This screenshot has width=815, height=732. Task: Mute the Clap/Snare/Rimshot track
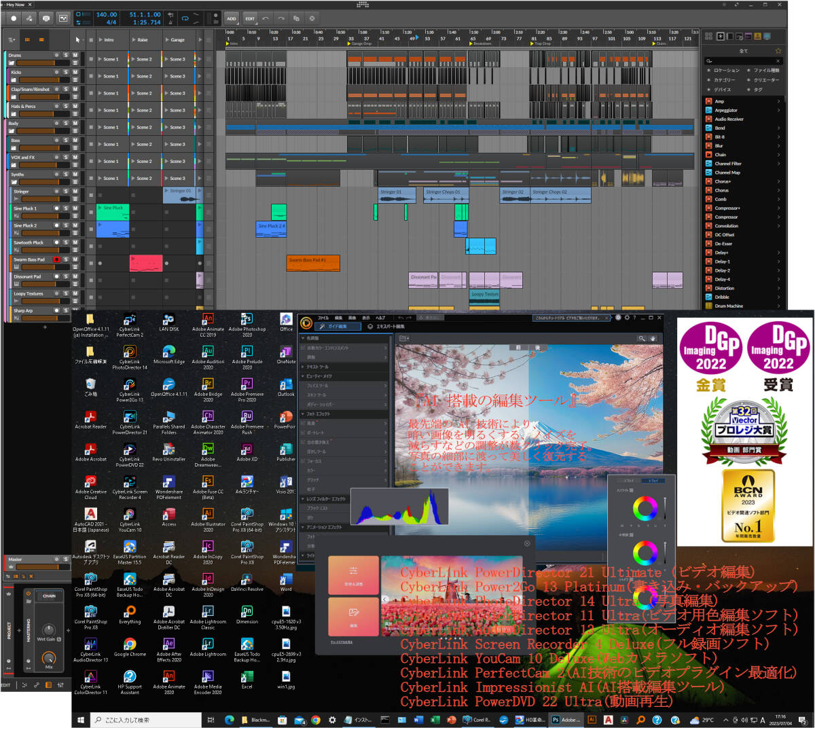(x=75, y=89)
